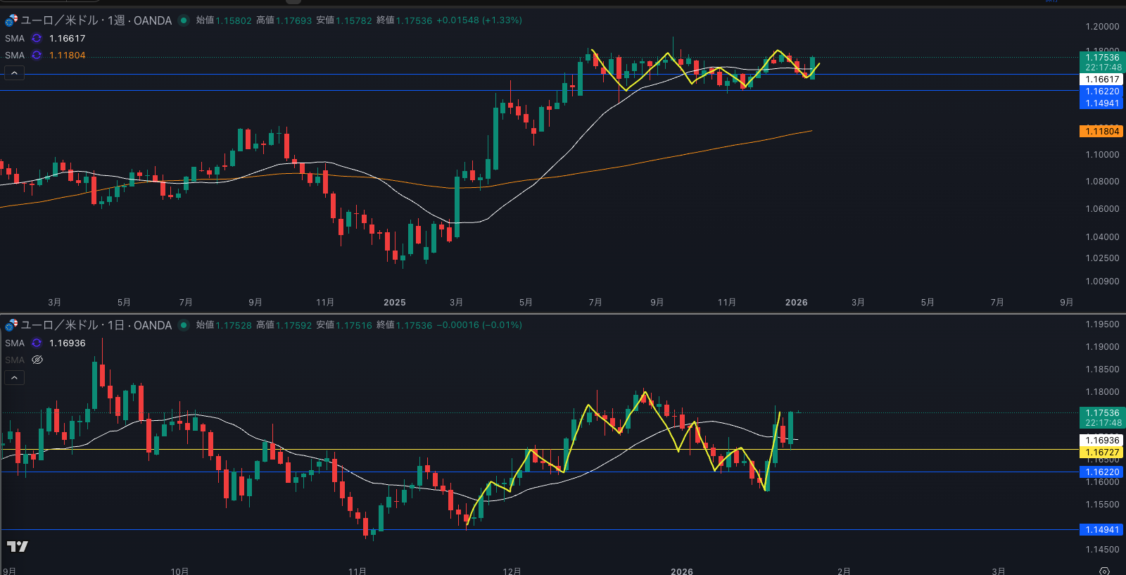Click the EUR/USD flag icon in daily chart
Image resolution: width=1126 pixels, height=575 pixels.
pos(11,325)
